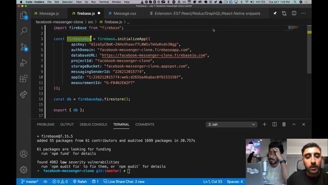Screen dimensions: 328x185
Task: Click "export { db };" on line 16
Action: 69,110
